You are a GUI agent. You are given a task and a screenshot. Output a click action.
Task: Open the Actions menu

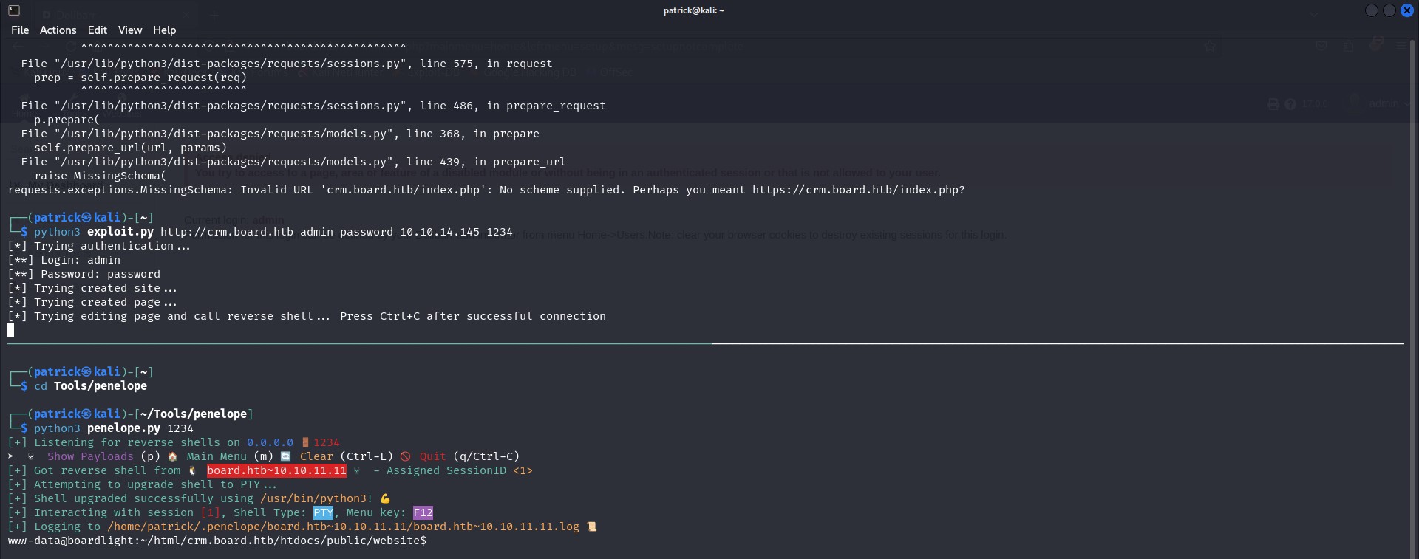click(58, 30)
